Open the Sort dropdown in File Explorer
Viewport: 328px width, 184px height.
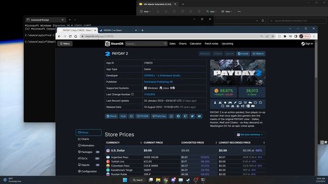tap(211, 11)
